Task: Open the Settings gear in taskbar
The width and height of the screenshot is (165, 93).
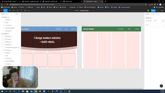Action: [69, 91]
